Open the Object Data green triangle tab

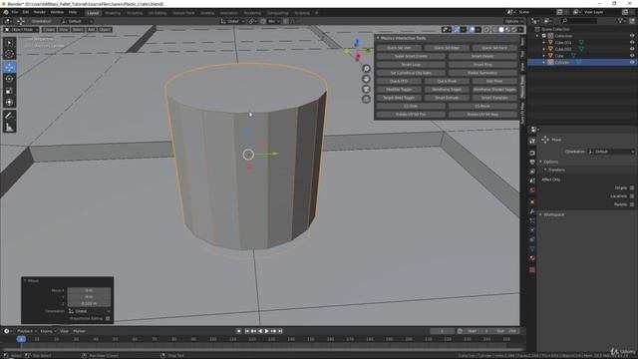(532, 248)
